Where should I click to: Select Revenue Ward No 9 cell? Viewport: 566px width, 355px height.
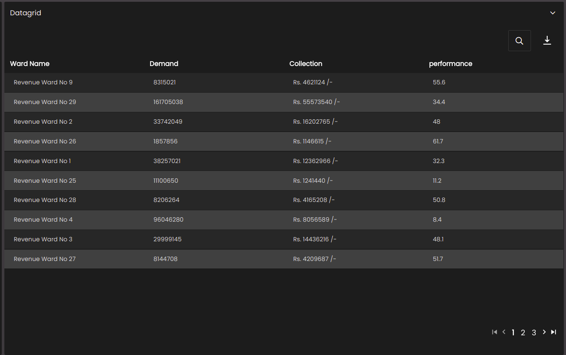click(43, 82)
